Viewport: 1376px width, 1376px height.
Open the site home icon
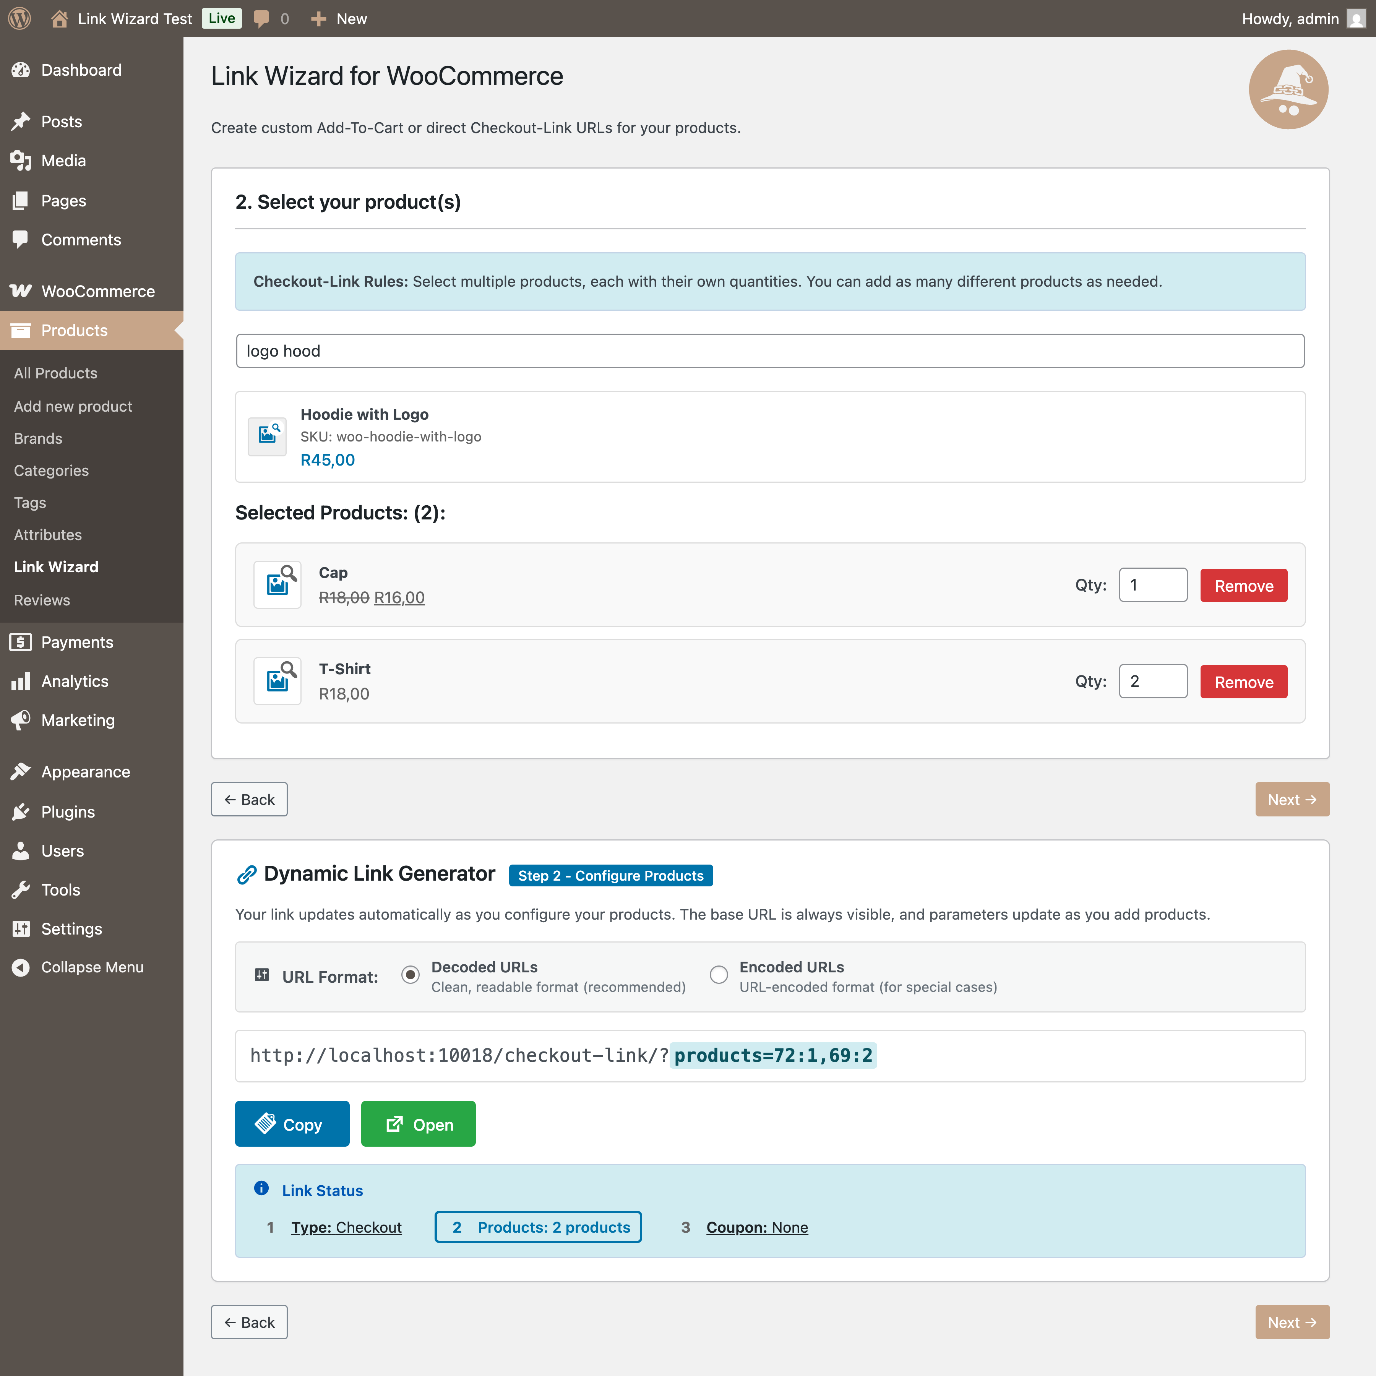point(60,18)
